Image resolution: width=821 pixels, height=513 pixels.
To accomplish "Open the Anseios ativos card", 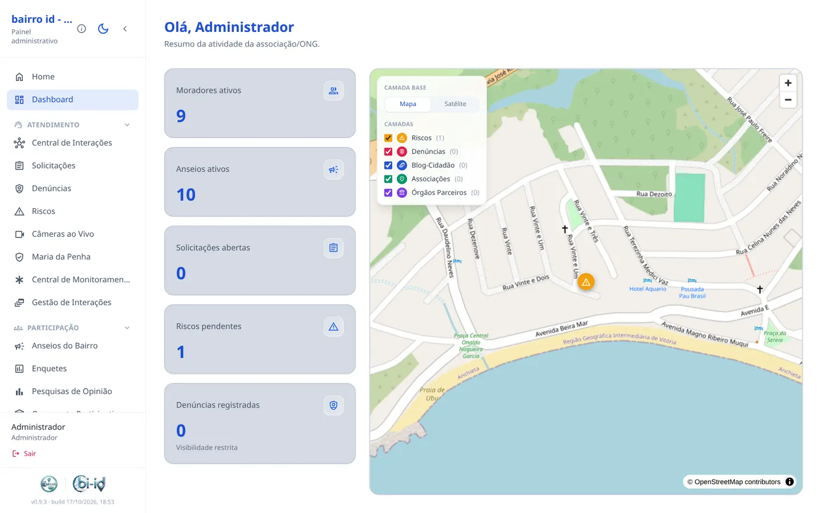I will click(260, 182).
